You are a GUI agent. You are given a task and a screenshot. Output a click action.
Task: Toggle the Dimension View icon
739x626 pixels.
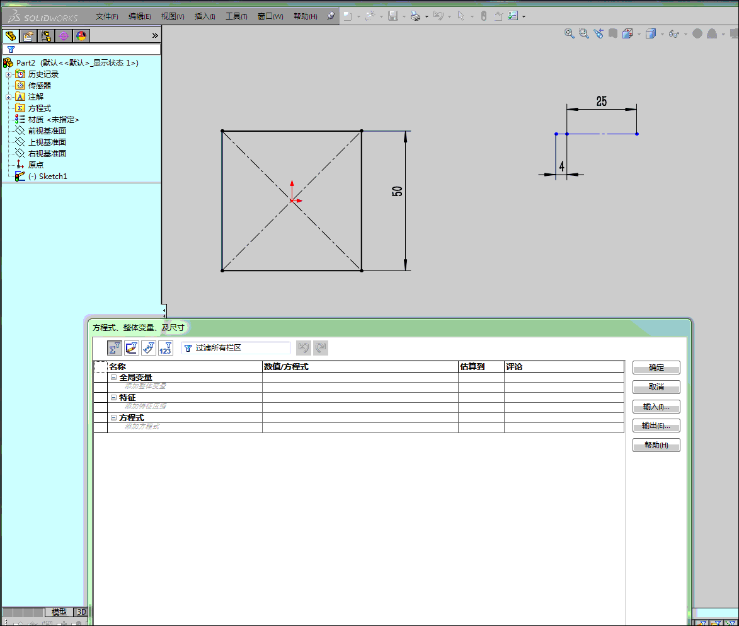click(149, 348)
